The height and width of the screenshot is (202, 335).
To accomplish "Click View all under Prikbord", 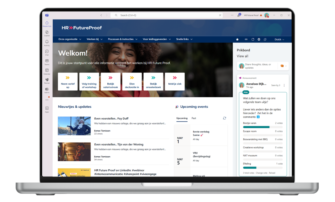I will 242,56.
